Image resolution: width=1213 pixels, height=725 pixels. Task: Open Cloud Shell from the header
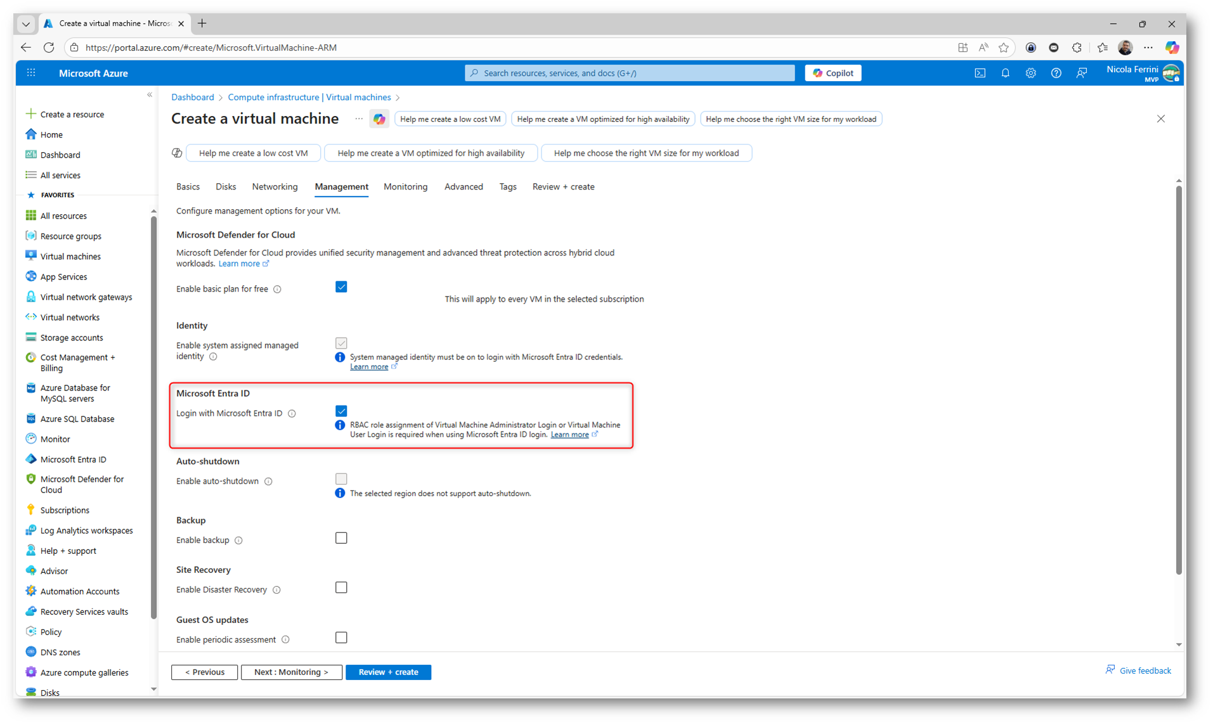click(x=980, y=73)
